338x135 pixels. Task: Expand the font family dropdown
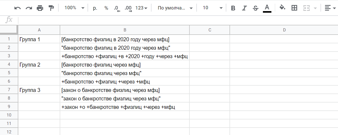tap(175, 8)
